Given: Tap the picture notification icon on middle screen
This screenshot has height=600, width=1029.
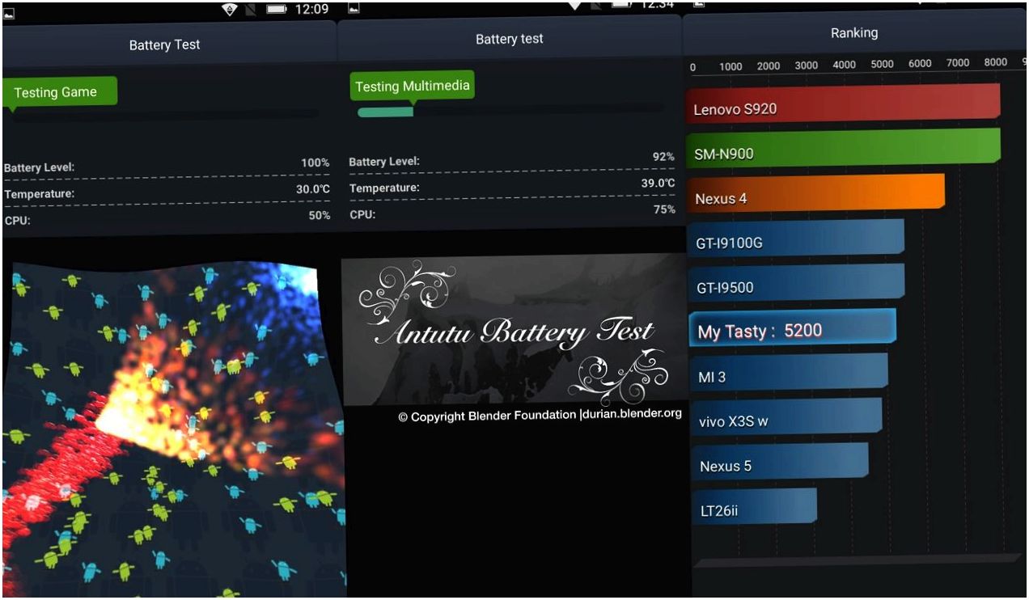Looking at the screenshot, I should click(354, 9).
